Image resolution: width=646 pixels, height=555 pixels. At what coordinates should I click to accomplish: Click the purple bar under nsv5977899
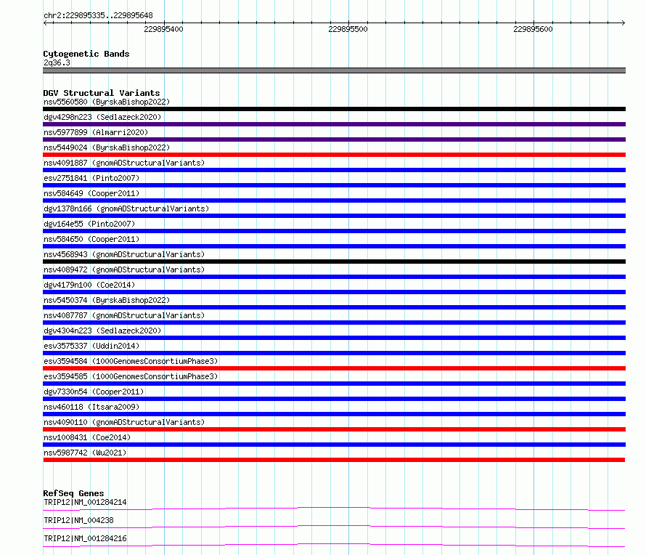pos(334,139)
